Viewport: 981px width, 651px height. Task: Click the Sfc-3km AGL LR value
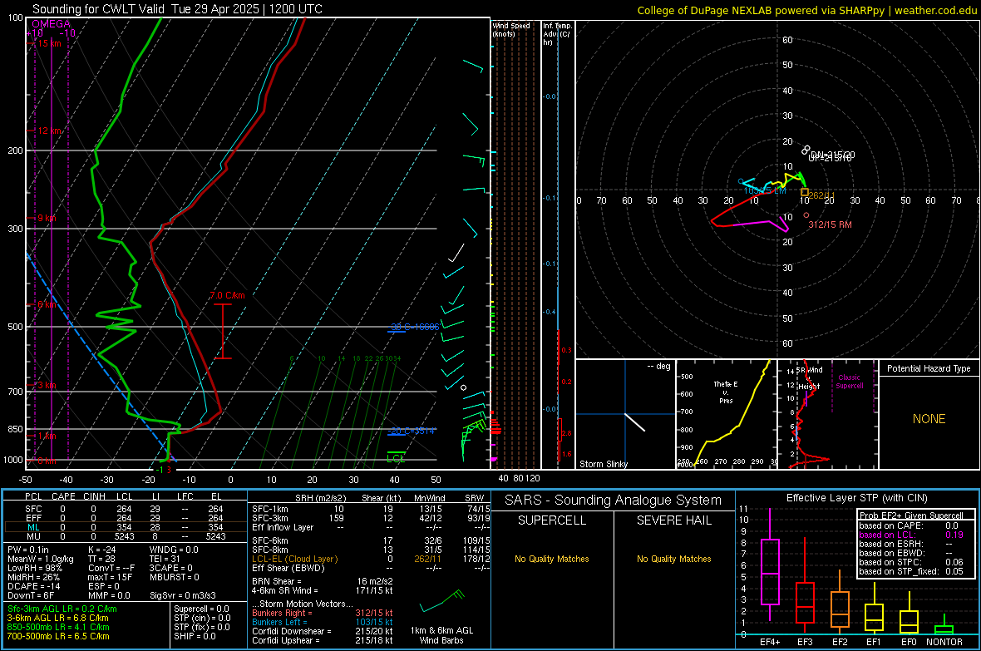pos(62,609)
